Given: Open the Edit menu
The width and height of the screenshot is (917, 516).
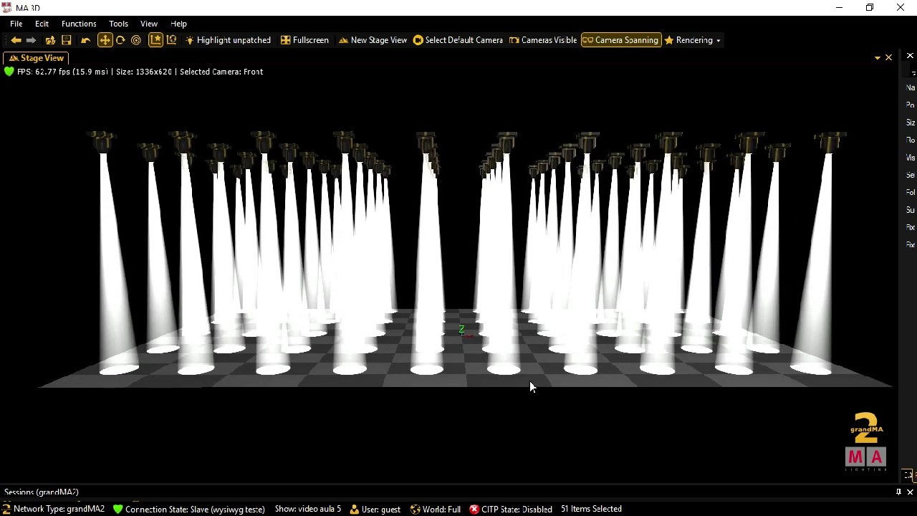Looking at the screenshot, I should coord(42,24).
